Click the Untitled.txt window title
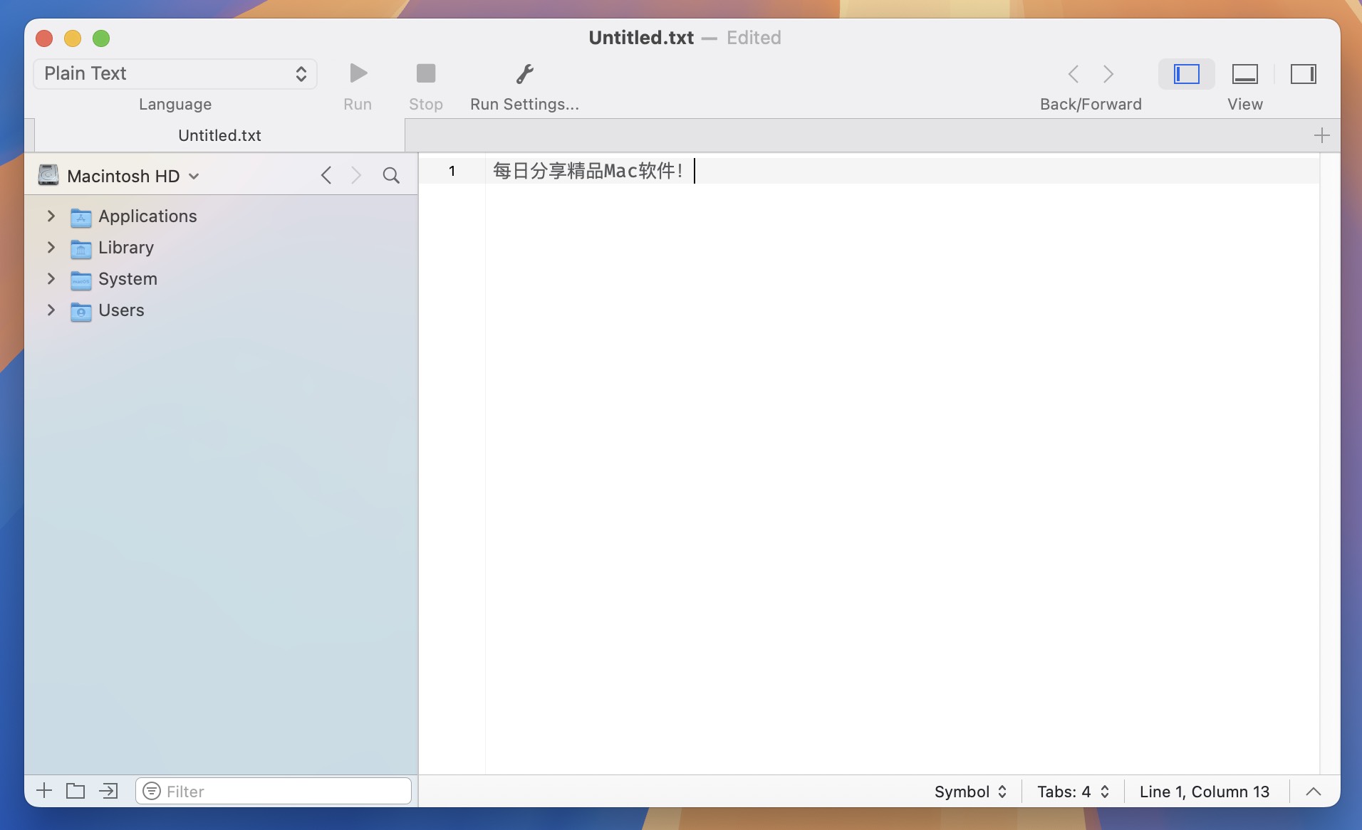This screenshot has width=1362, height=830. pos(641,38)
